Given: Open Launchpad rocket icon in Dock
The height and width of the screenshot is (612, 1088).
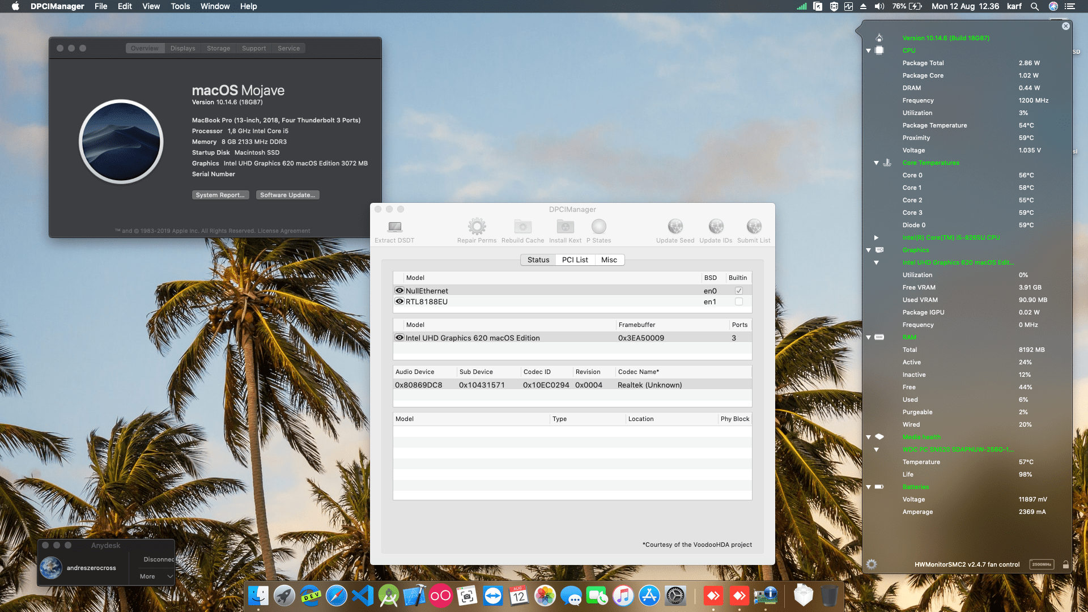Looking at the screenshot, I should point(284,596).
